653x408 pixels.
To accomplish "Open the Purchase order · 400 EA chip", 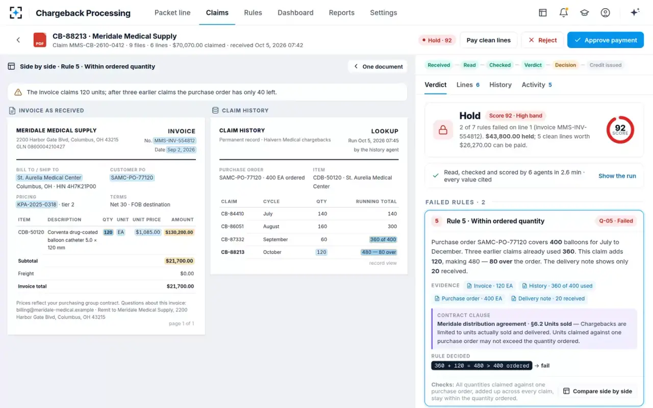I will (x=469, y=298).
